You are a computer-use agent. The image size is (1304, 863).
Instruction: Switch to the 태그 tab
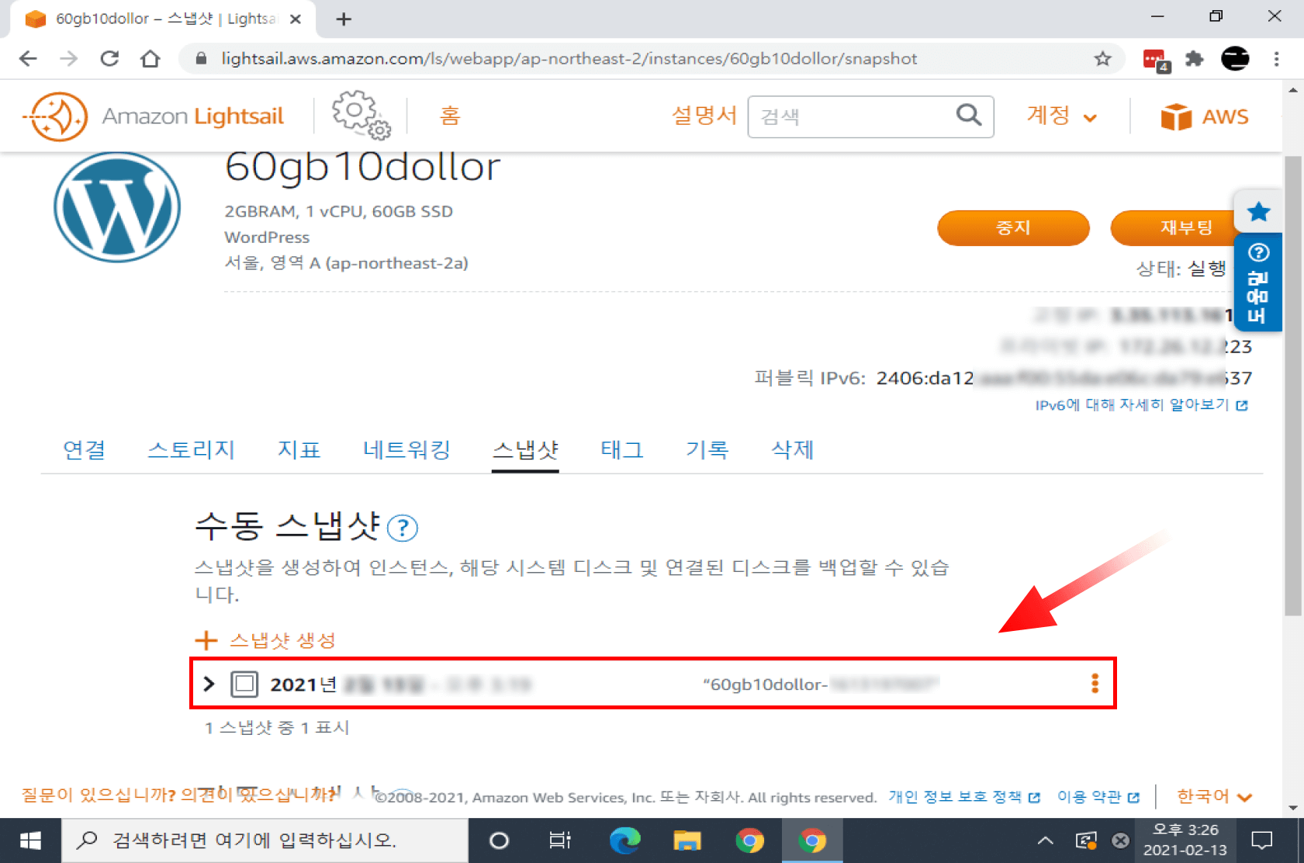coord(622,449)
